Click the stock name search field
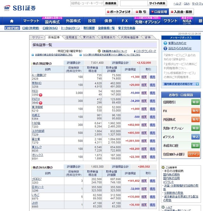The width and height of the screenshot is (203, 211). tap(87, 3)
